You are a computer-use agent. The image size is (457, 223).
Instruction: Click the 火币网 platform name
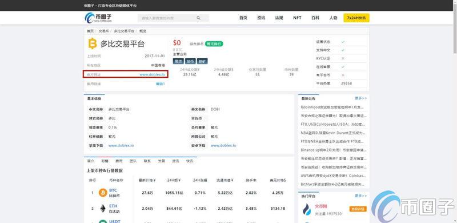point(321,206)
